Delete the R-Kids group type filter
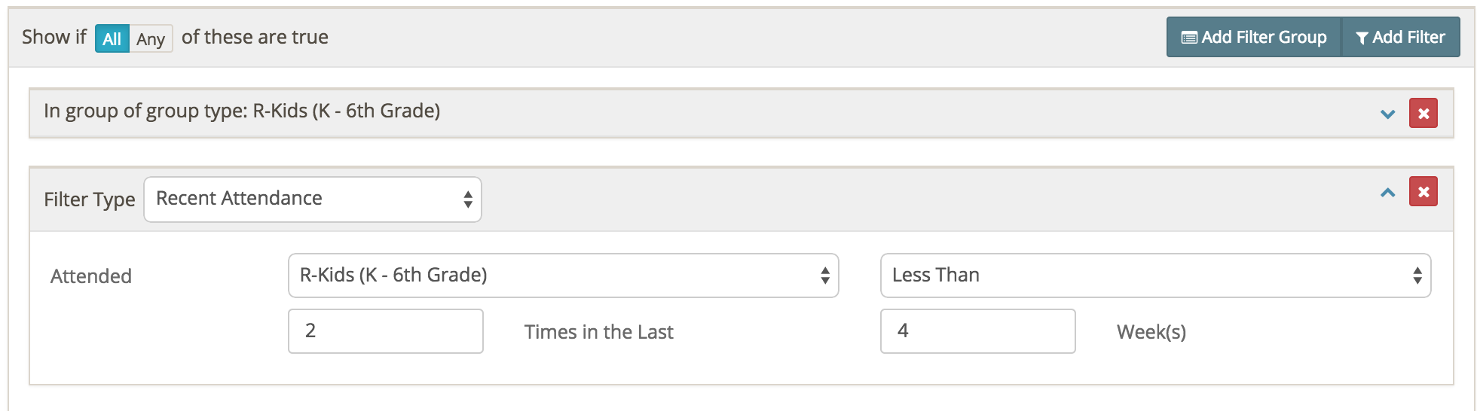The width and height of the screenshot is (1477, 411). (x=1423, y=114)
